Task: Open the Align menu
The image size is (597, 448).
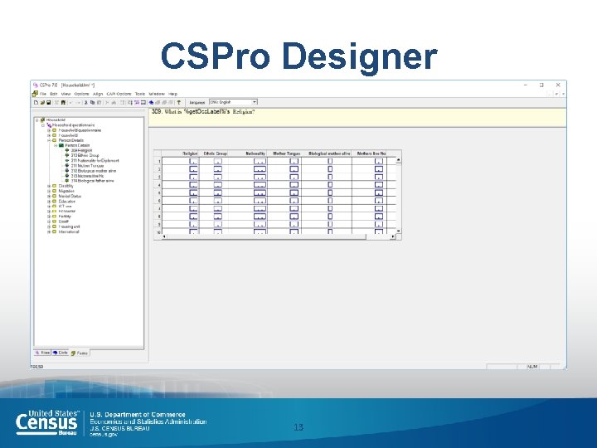Action: (x=98, y=94)
